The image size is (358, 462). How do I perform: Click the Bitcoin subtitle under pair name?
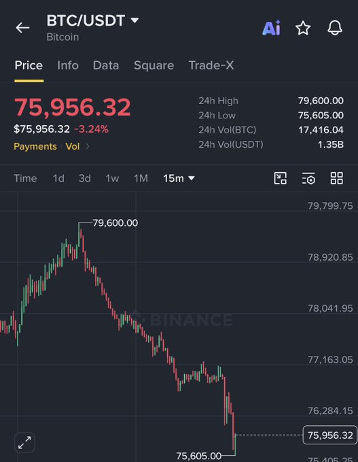(62, 37)
